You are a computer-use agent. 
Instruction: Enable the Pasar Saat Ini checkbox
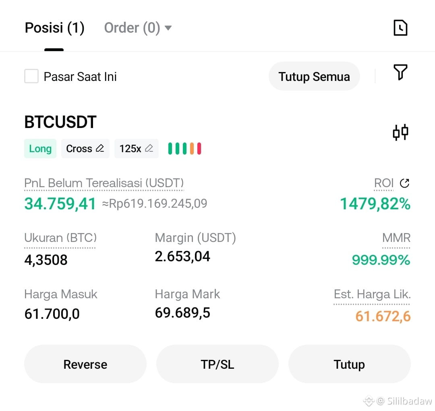tap(31, 76)
